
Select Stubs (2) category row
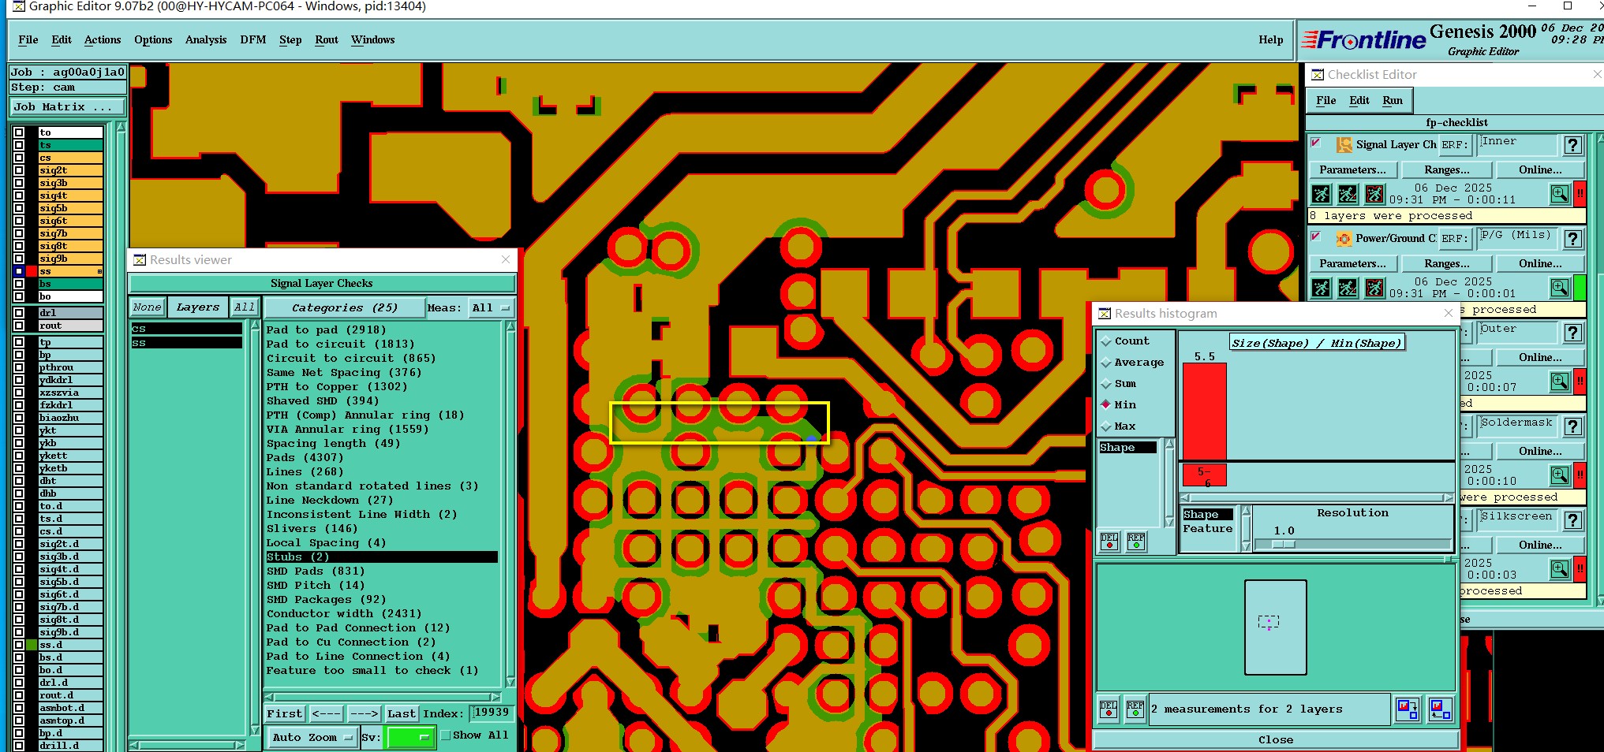pos(382,557)
